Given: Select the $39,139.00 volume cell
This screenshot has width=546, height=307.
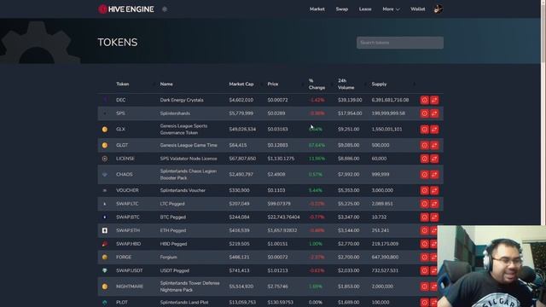Looking at the screenshot, I should pyautogui.click(x=350, y=101).
